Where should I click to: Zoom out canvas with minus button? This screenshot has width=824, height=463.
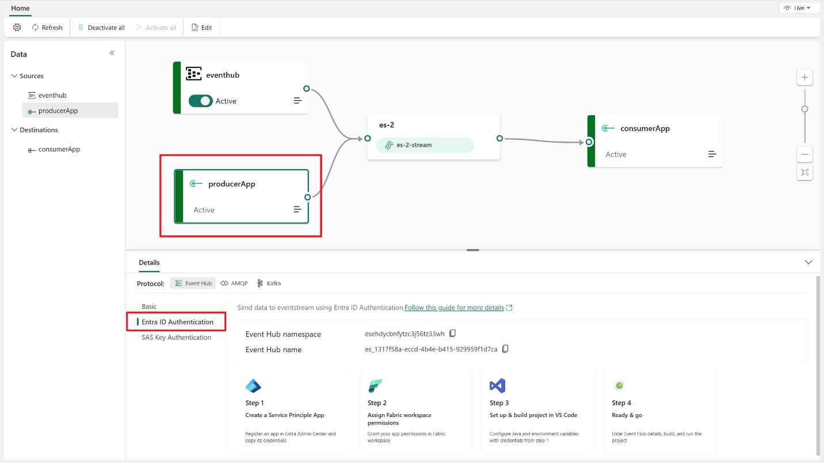804,154
